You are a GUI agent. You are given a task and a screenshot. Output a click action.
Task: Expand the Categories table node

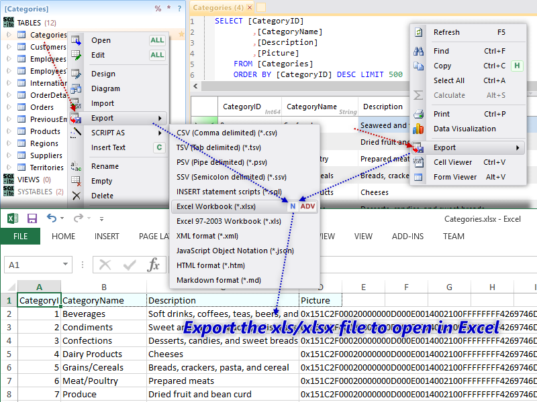(9, 35)
